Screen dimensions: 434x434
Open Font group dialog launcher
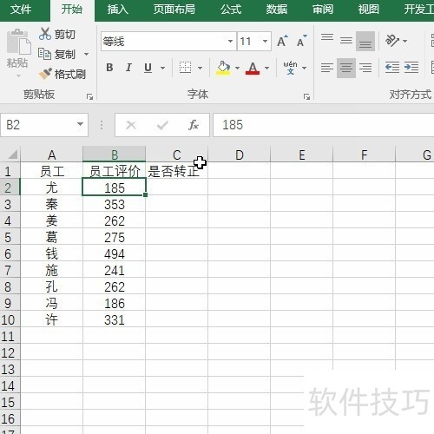coord(306,96)
